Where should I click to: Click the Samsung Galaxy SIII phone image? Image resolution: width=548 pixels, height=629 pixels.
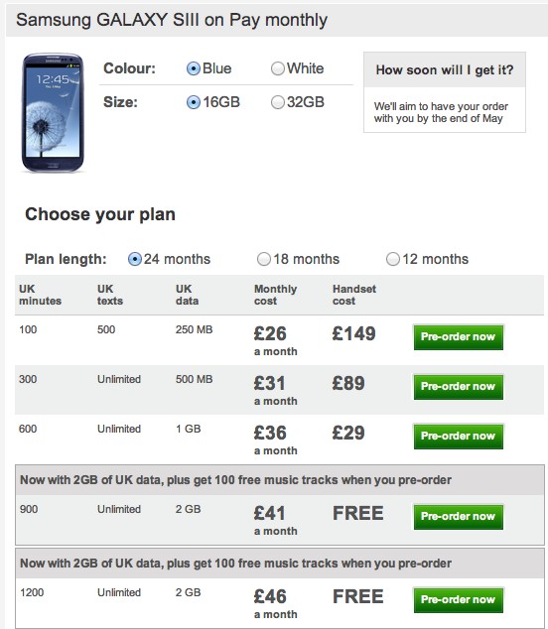[x=53, y=113]
